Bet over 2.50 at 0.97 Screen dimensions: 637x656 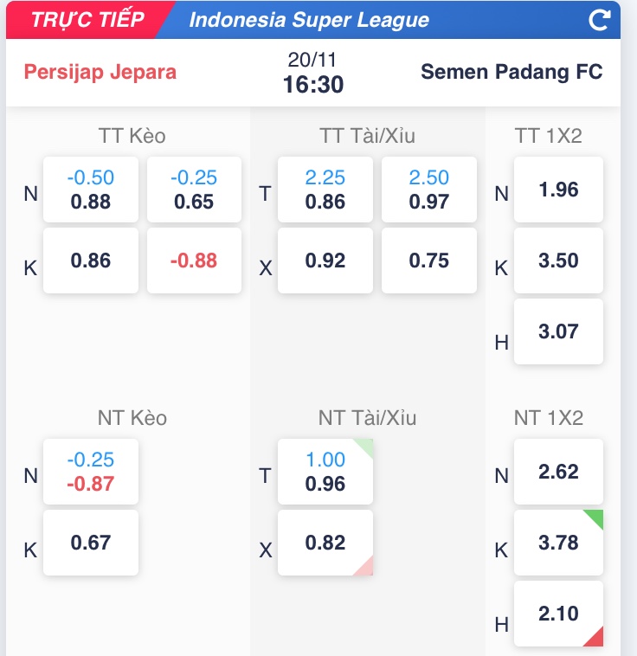coord(429,190)
